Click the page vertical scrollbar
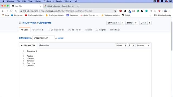This screenshot has width=173, height=97. pos(172,36)
